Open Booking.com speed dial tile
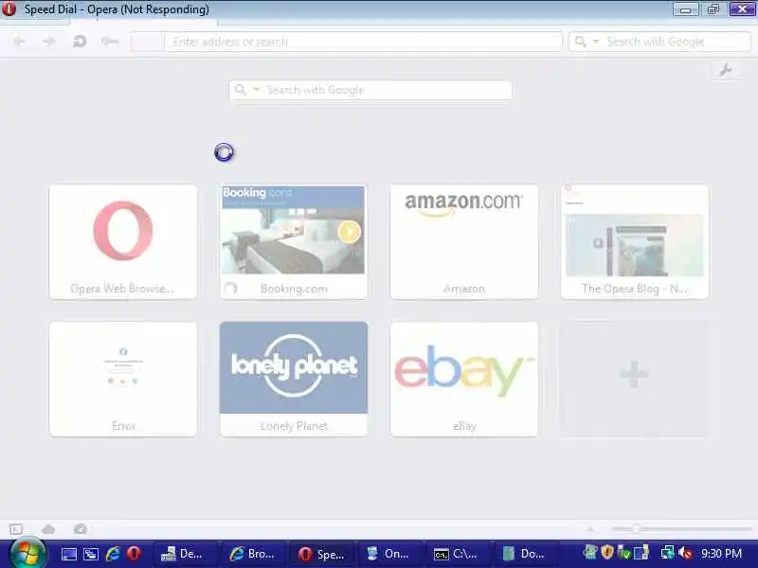Screen dimensions: 758x568 [294, 241]
